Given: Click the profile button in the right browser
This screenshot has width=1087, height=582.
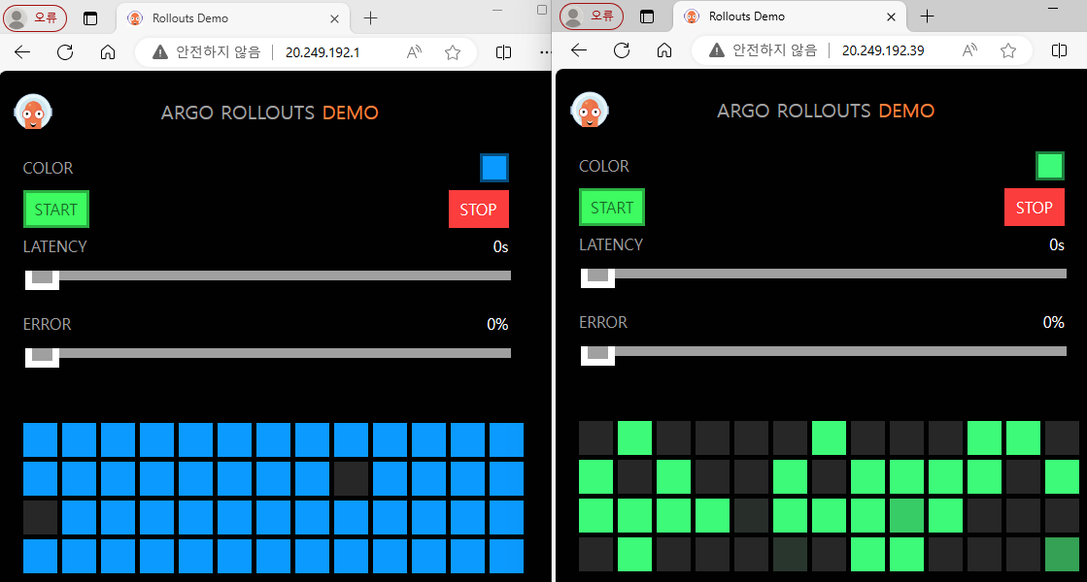Looking at the screenshot, I should [x=592, y=16].
